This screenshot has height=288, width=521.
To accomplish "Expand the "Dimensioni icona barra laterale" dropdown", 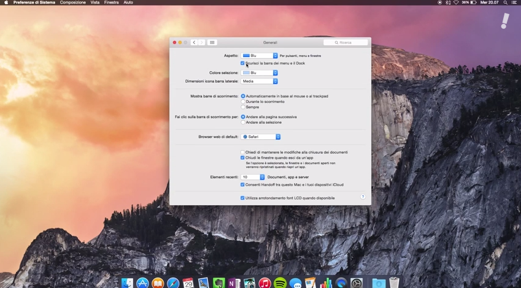I will (x=260, y=81).
